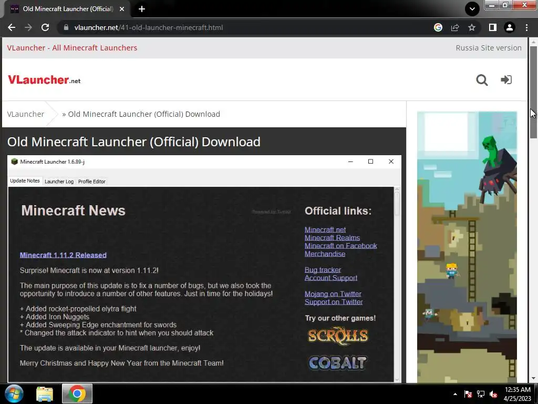Bookmark this page with the star icon
Image resolution: width=538 pixels, height=404 pixels.
click(472, 27)
